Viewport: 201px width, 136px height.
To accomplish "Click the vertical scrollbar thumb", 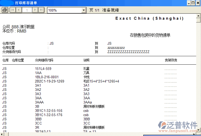I will coord(198,20).
